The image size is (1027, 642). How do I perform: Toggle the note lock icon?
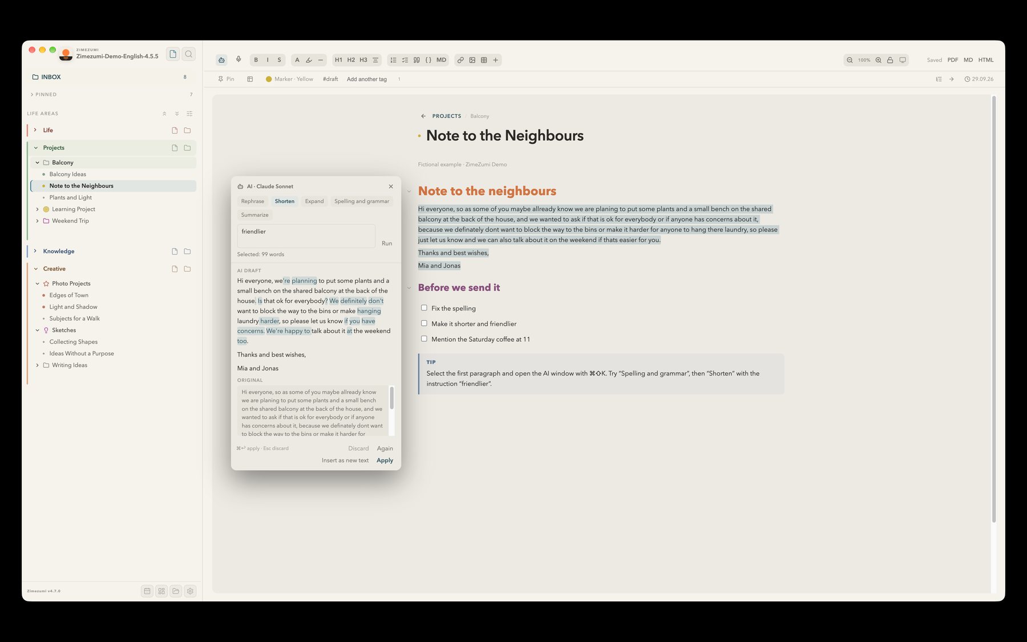click(890, 60)
